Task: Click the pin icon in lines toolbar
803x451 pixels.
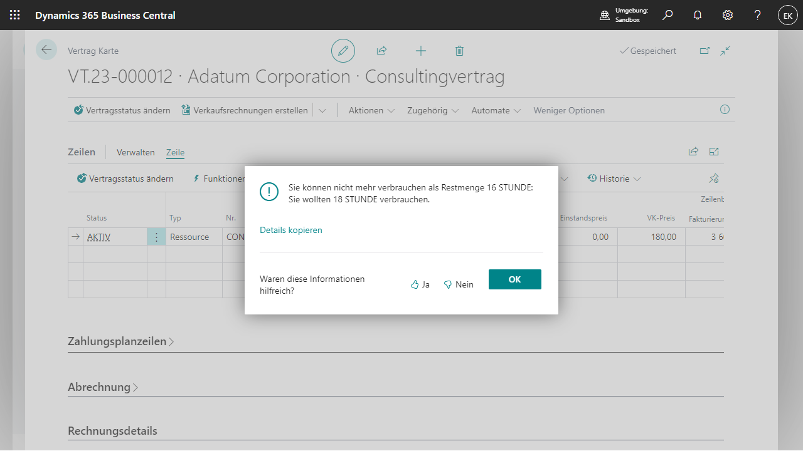Action: pyautogui.click(x=713, y=179)
